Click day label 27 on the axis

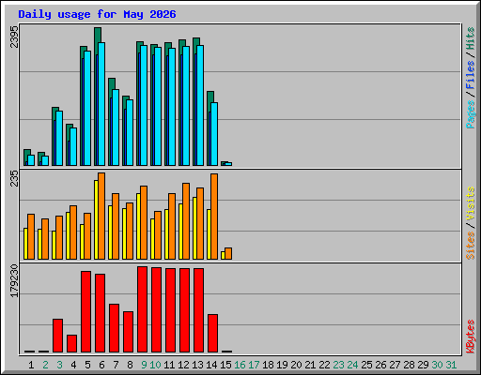395,365
